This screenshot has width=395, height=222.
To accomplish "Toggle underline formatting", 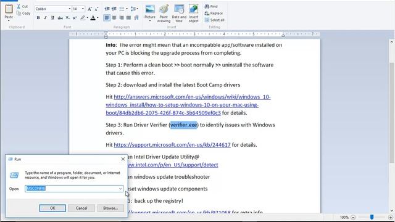I will pos(52,18).
